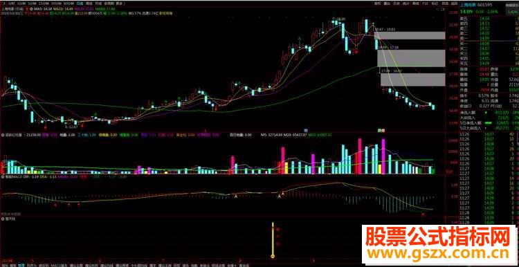Screen dimensions: 519x267
Task: Select the 15分钟 period tab
Action: click(44, 3)
